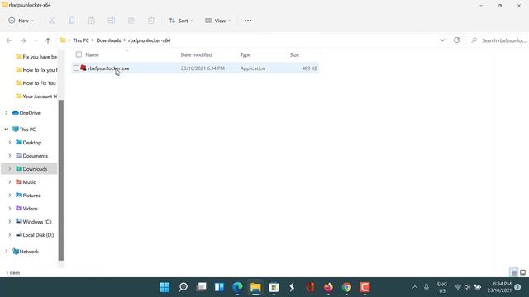Launch Google Chrome from the taskbar

pyautogui.click(x=346, y=287)
